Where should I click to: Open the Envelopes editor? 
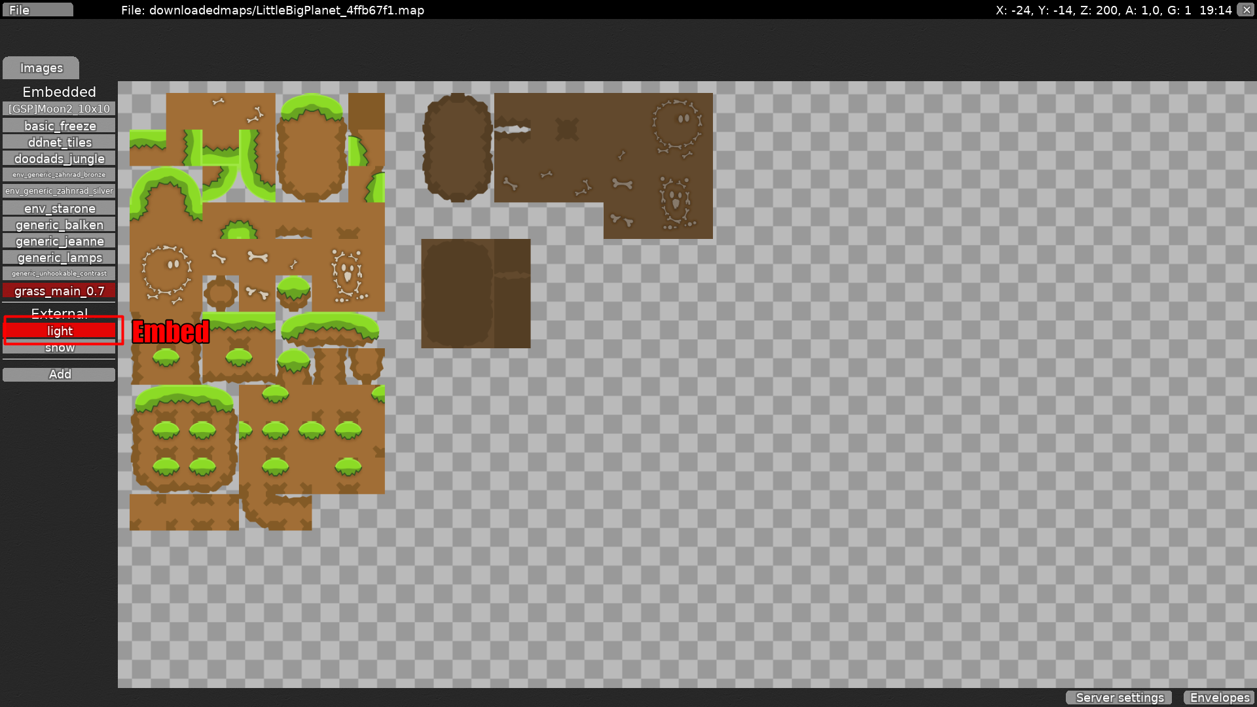click(1219, 698)
